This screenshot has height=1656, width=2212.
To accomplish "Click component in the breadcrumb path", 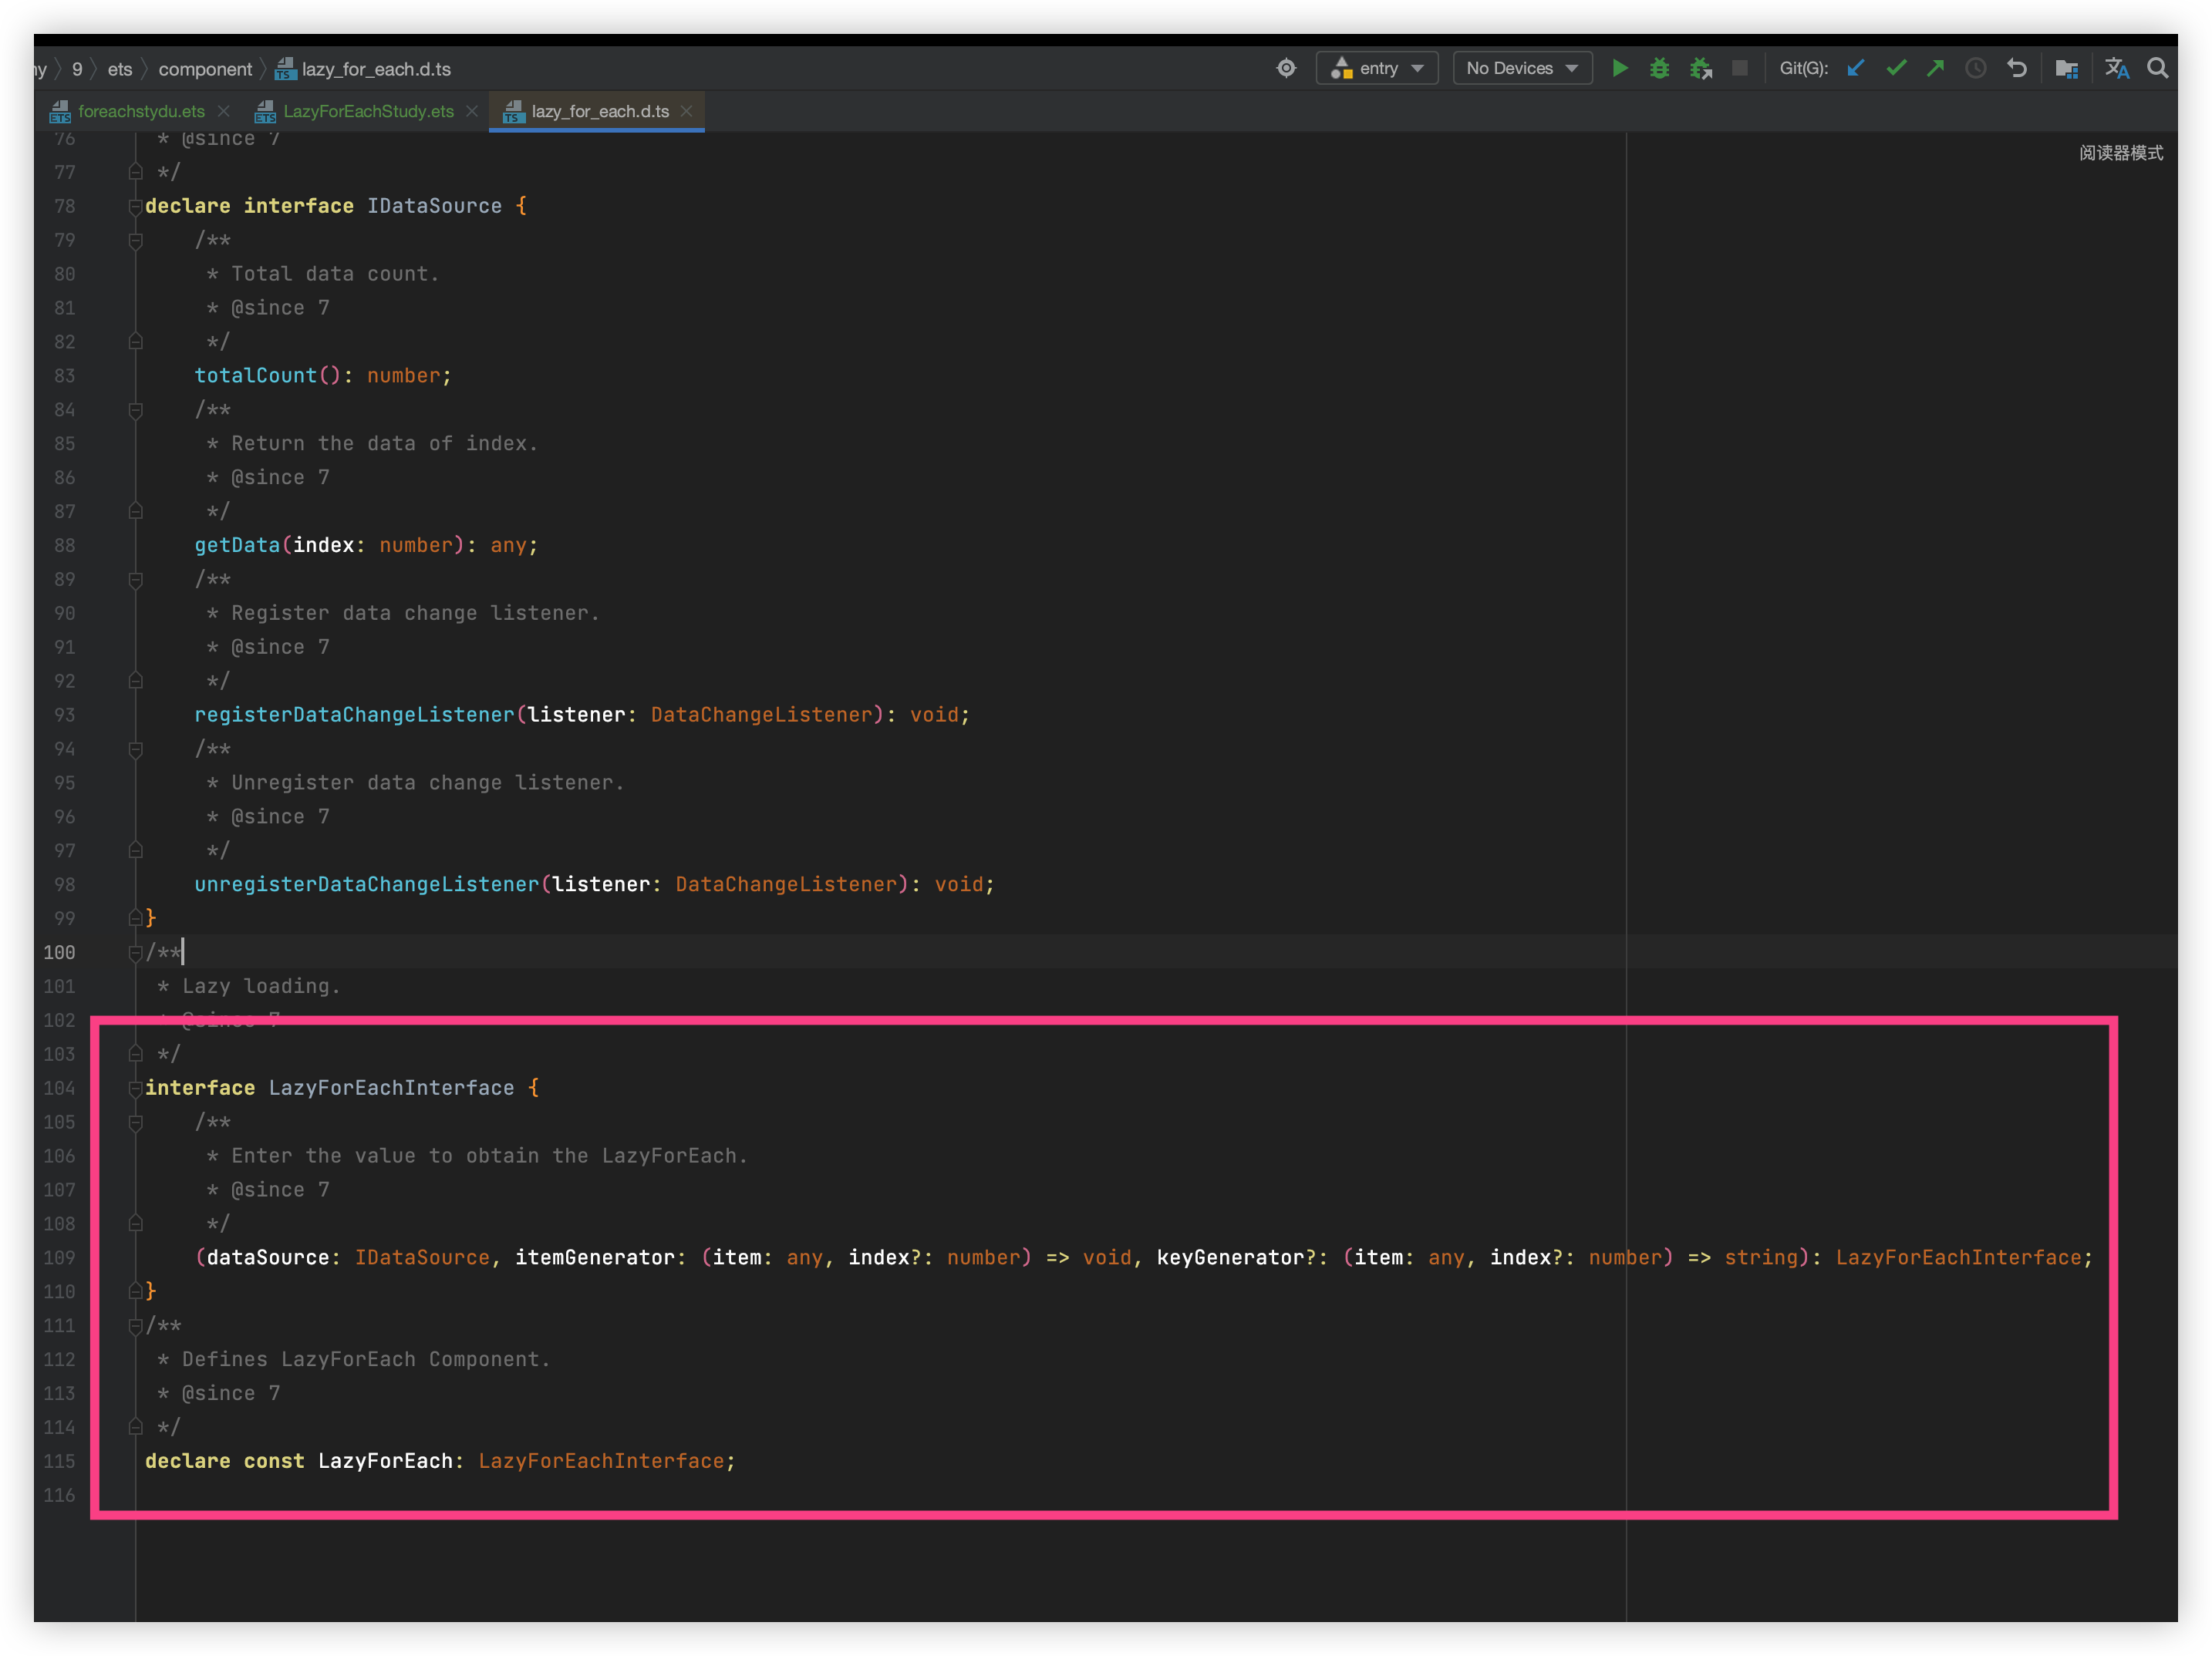I will pos(206,68).
